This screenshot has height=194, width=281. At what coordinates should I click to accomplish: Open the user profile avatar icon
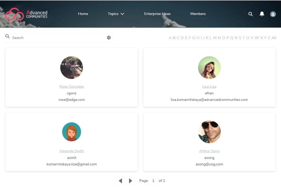click(273, 14)
